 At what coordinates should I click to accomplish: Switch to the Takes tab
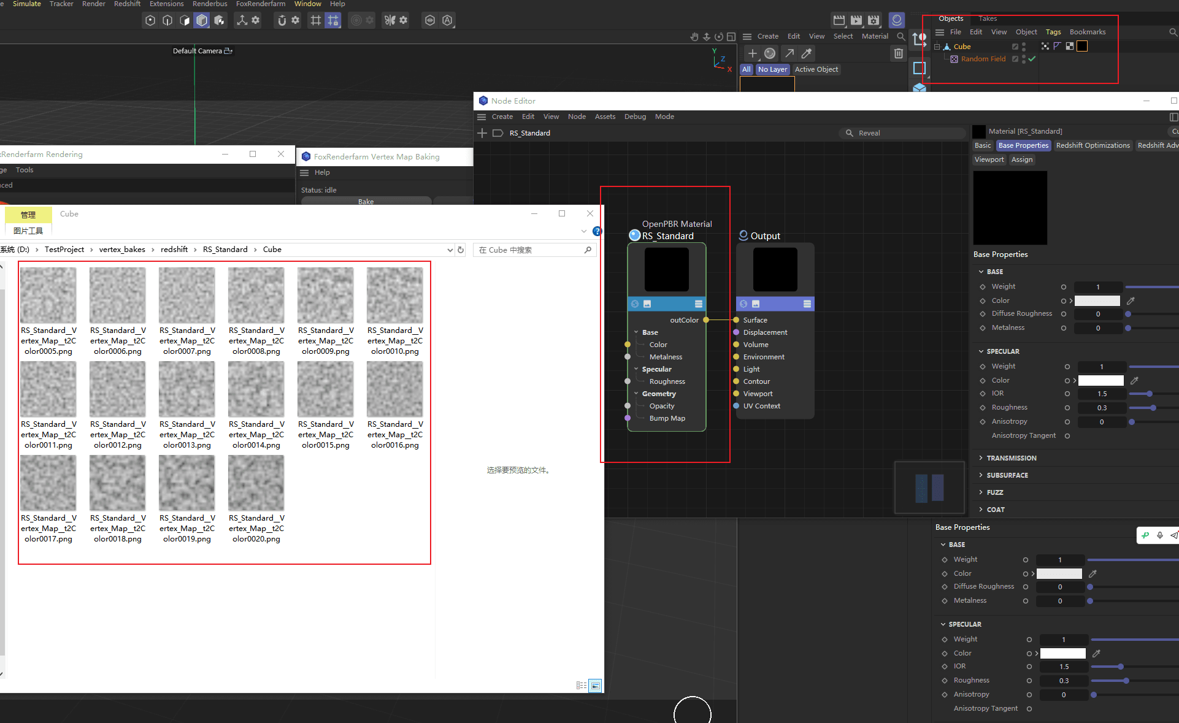pyautogui.click(x=988, y=18)
